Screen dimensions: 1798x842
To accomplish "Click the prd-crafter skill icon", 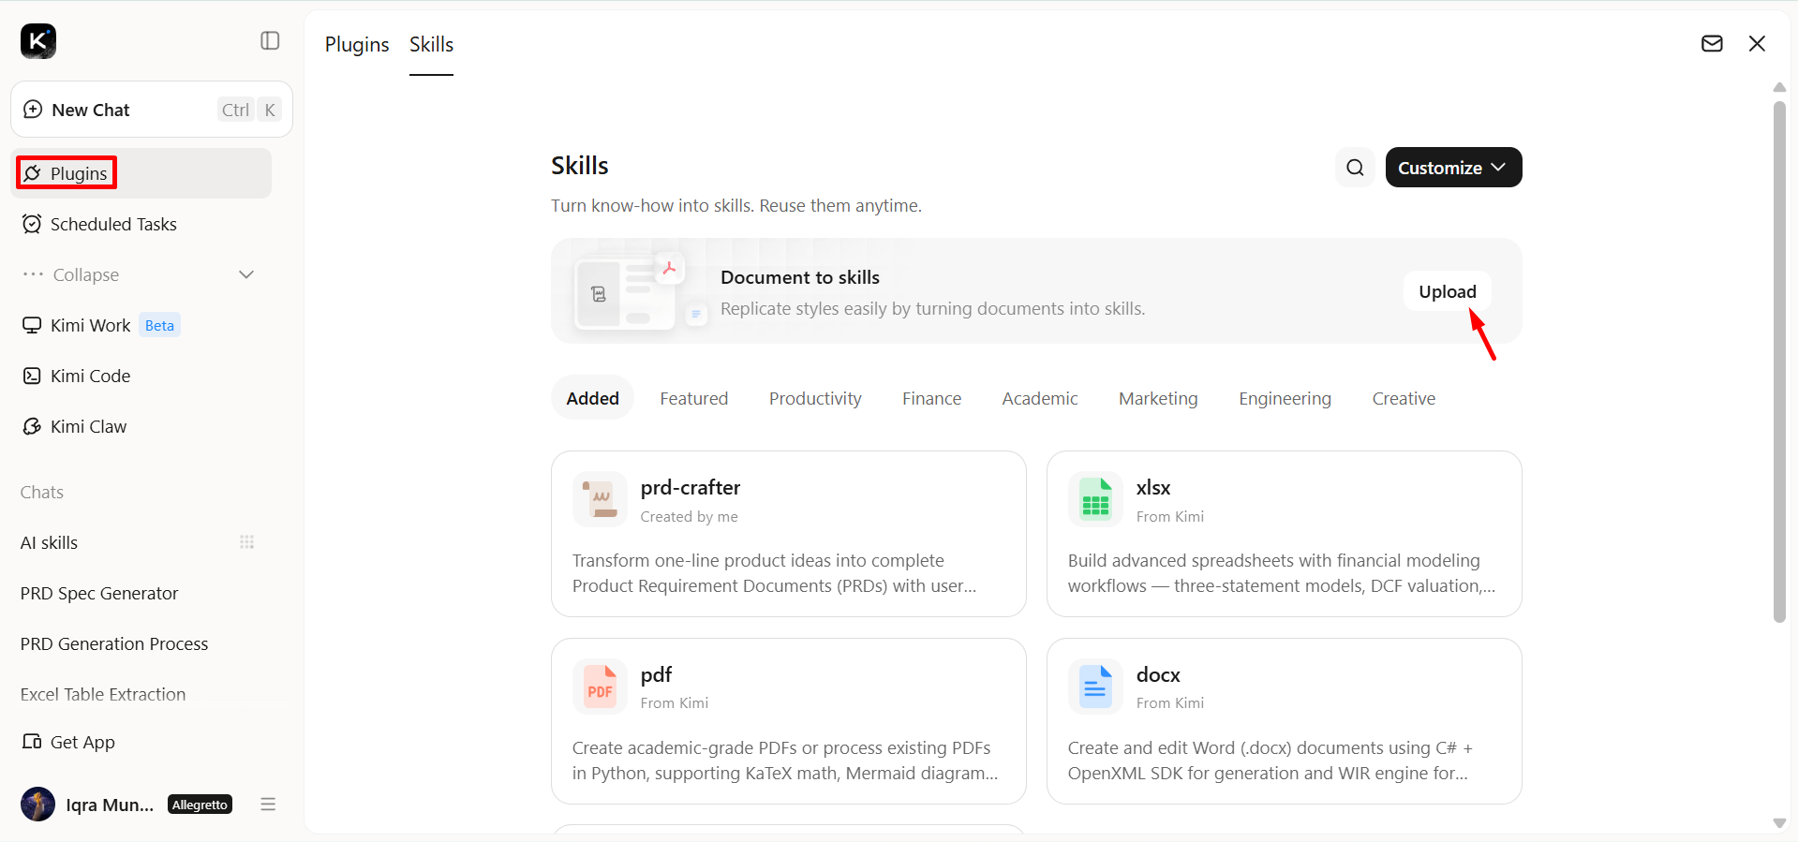I will coord(600,499).
